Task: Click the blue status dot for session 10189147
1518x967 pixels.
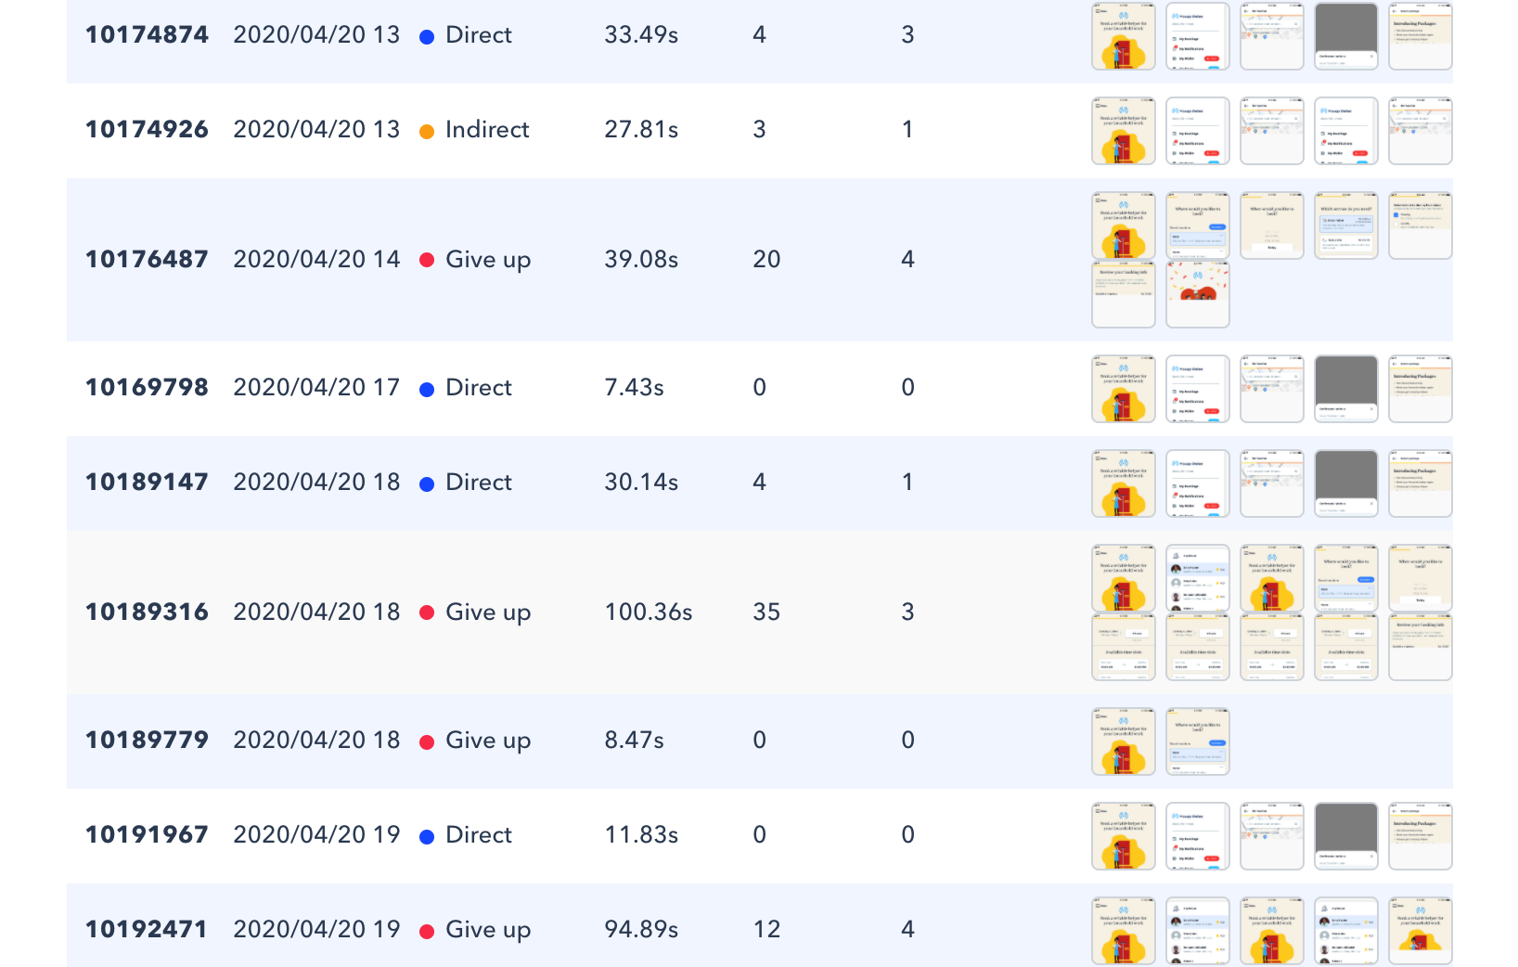Action: coord(427,484)
